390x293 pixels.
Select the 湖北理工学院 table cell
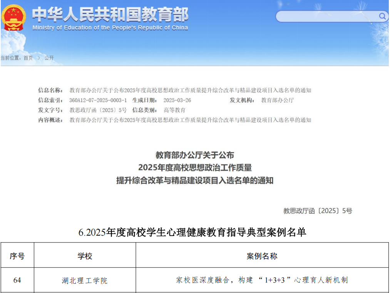[x=85, y=281]
